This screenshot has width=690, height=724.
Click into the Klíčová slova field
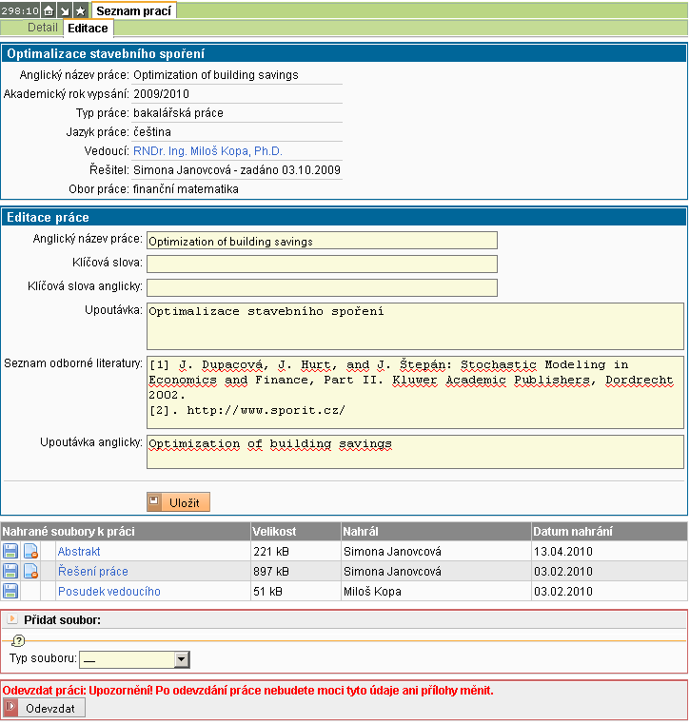[x=322, y=264]
